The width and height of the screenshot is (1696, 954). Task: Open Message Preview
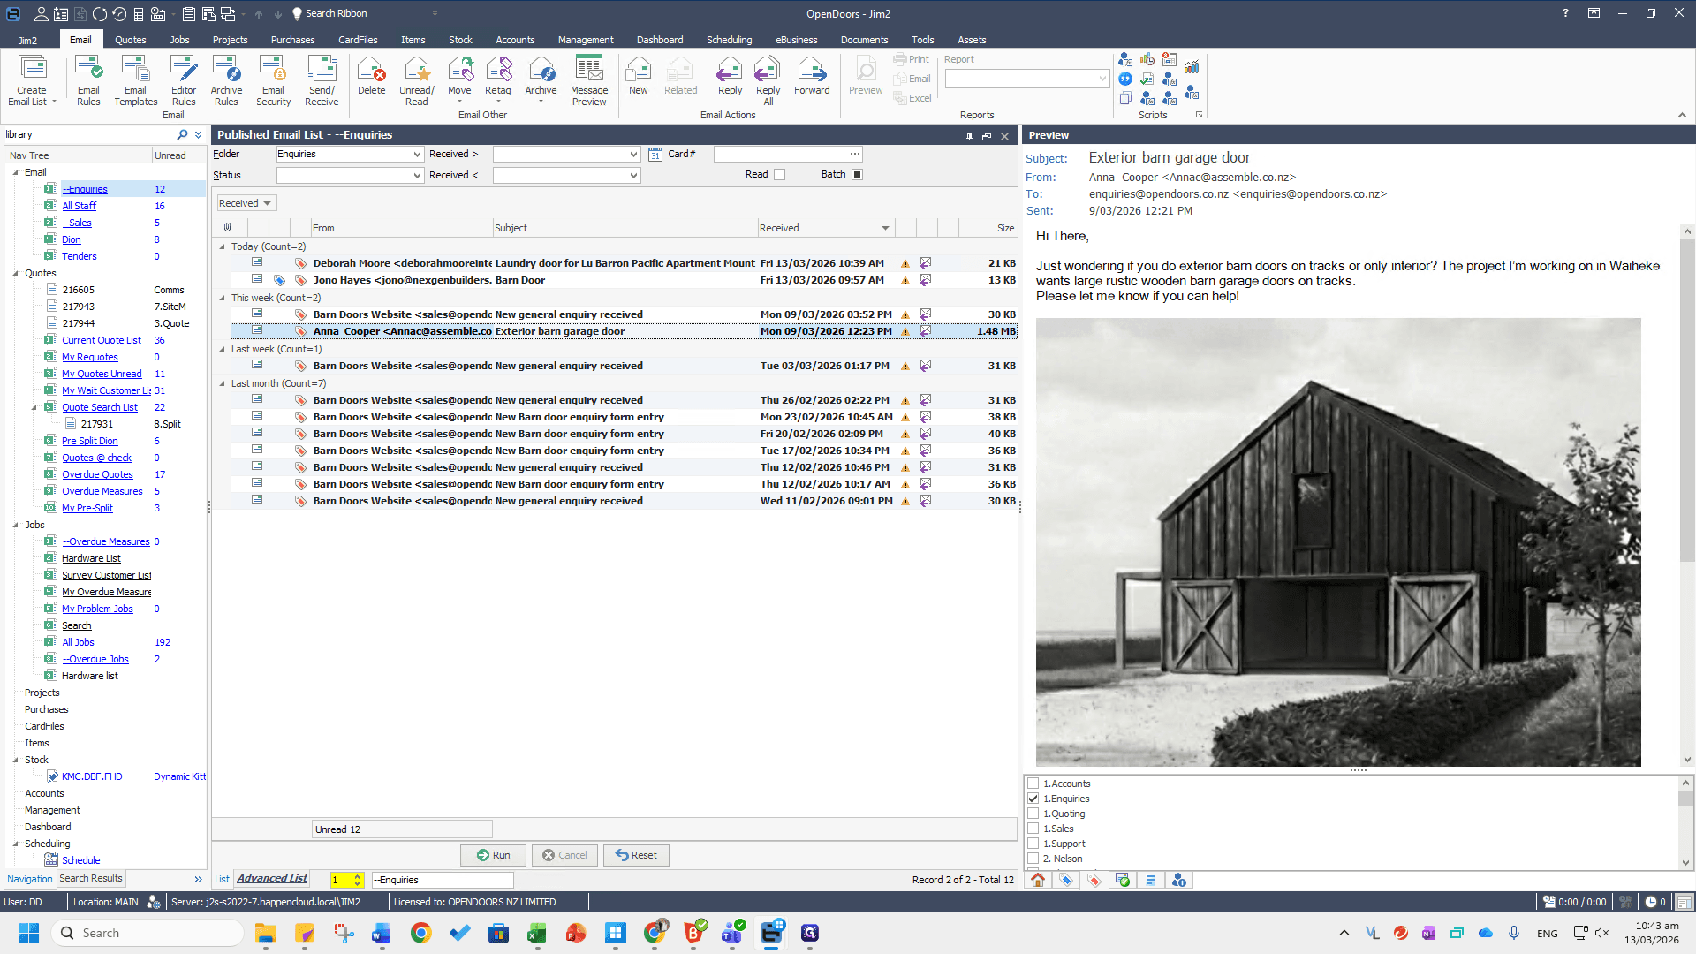click(589, 80)
